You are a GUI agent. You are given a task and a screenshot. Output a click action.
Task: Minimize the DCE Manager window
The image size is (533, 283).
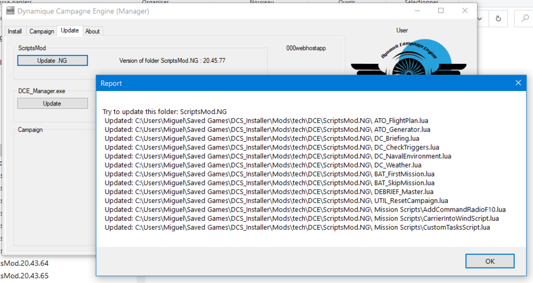click(417, 11)
